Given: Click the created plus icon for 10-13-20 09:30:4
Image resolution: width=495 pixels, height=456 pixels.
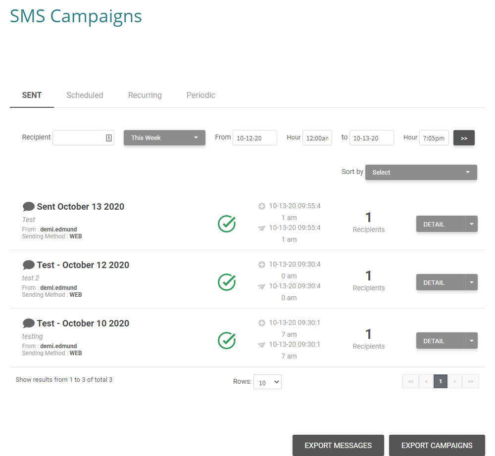Looking at the screenshot, I should click(262, 265).
